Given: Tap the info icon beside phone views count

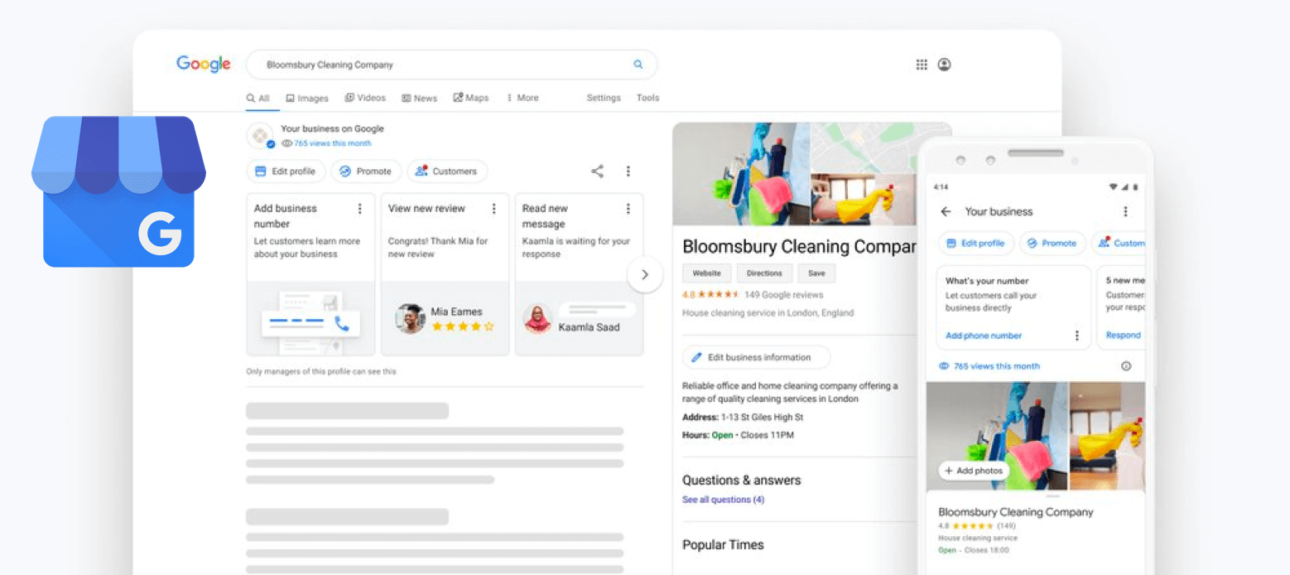Looking at the screenshot, I should pos(1126,366).
